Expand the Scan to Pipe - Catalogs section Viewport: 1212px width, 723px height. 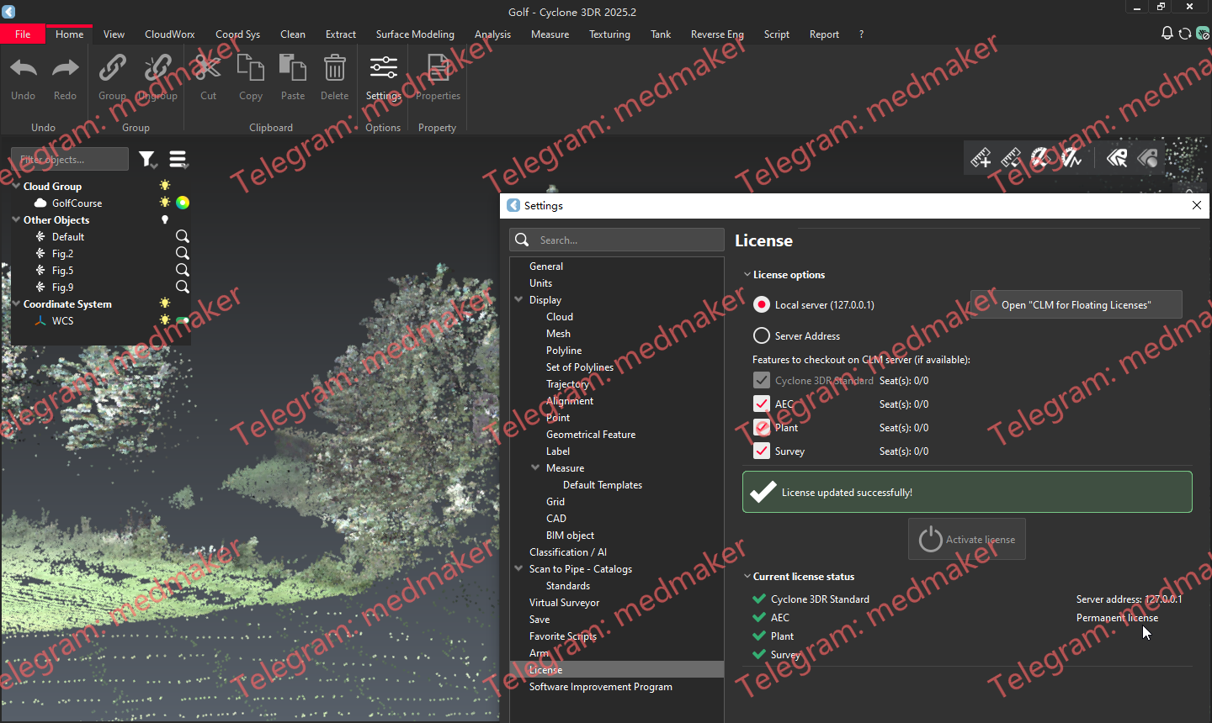(518, 568)
